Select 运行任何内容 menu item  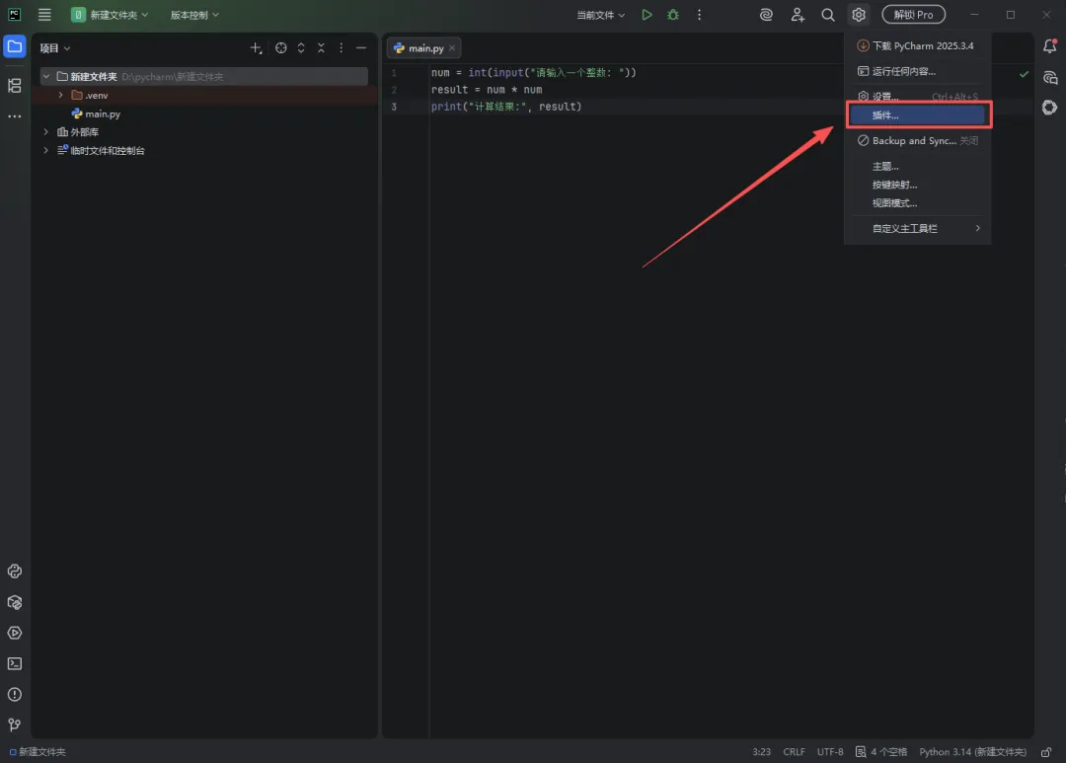pyautogui.click(x=917, y=71)
